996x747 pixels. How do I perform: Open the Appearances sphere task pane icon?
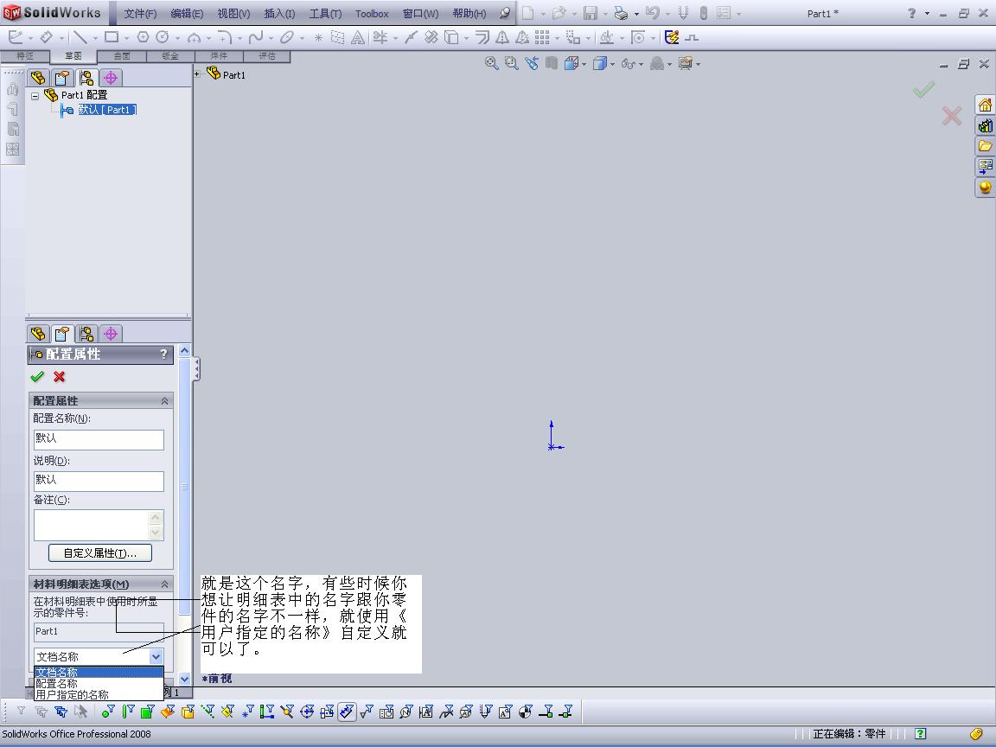point(986,188)
